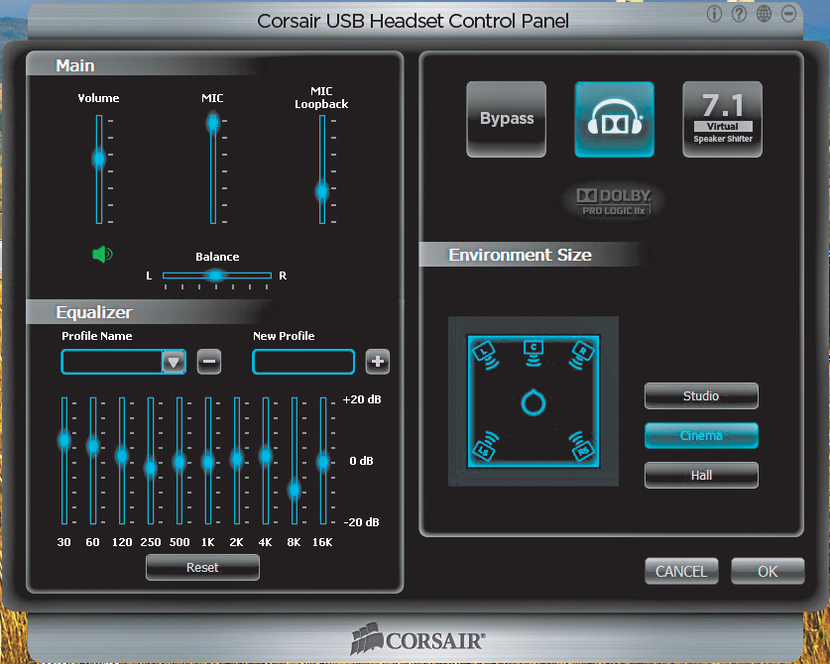
Task: Reset the equalizer settings
Action: pos(202,568)
